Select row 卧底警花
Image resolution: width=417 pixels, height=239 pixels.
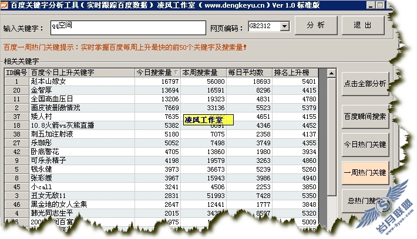coord(162,152)
